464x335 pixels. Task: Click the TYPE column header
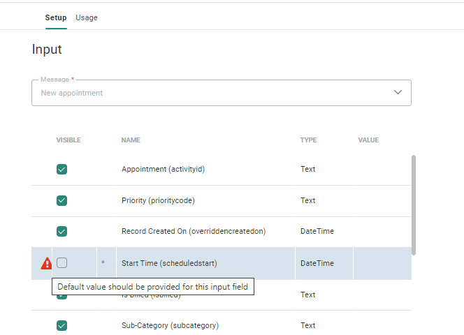[308, 140]
